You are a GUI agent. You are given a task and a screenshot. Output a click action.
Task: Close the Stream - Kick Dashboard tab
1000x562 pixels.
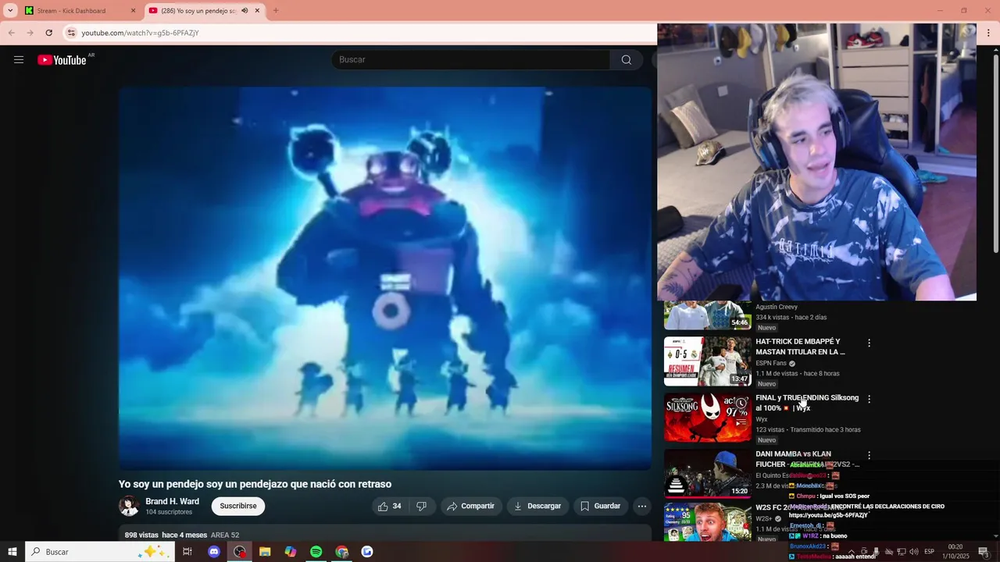133,11
